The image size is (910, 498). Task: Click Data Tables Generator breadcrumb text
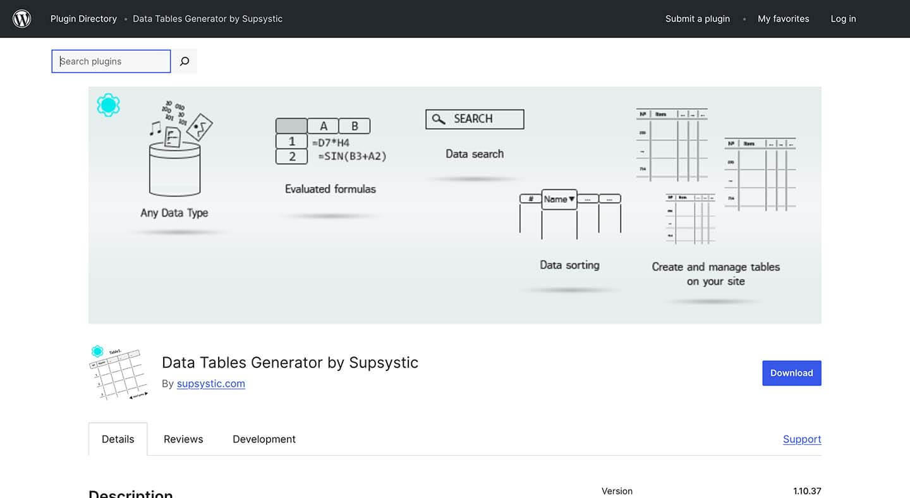point(207,19)
